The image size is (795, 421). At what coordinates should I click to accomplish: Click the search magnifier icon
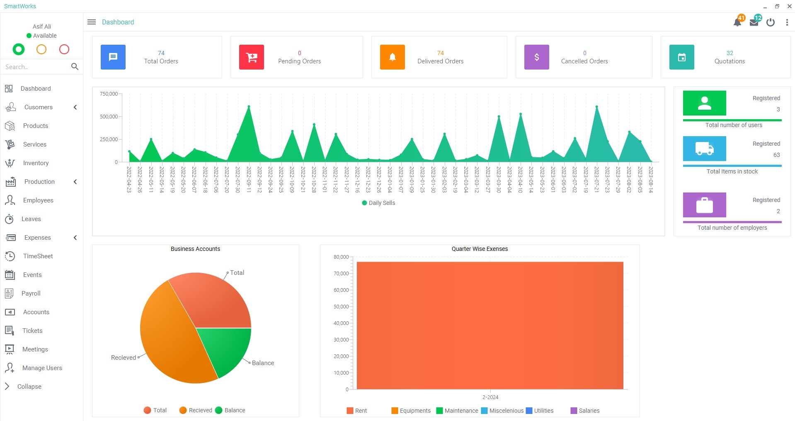(x=75, y=67)
